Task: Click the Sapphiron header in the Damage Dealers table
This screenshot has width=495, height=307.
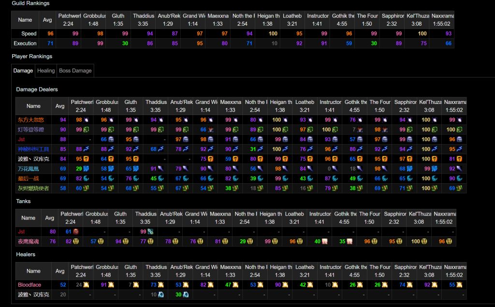Action: point(405,102)
